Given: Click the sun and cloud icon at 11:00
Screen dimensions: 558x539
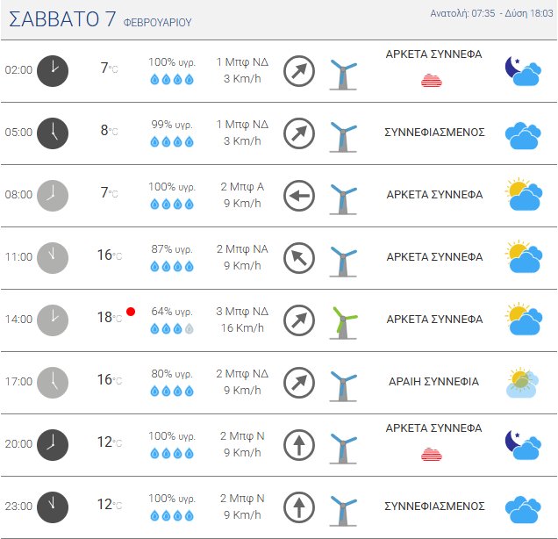Looking at the screenshot, I should pyautogui.click(x=522, y=258).
